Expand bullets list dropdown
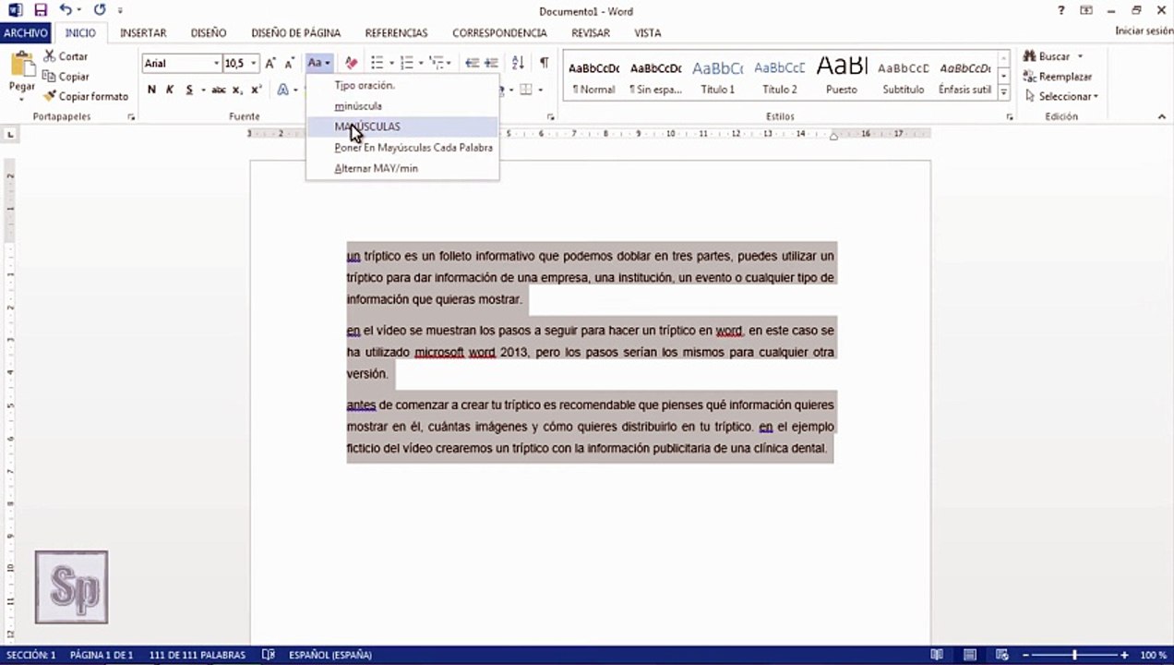This screenshot has width=1174, height=665. [x=391, y=63]
